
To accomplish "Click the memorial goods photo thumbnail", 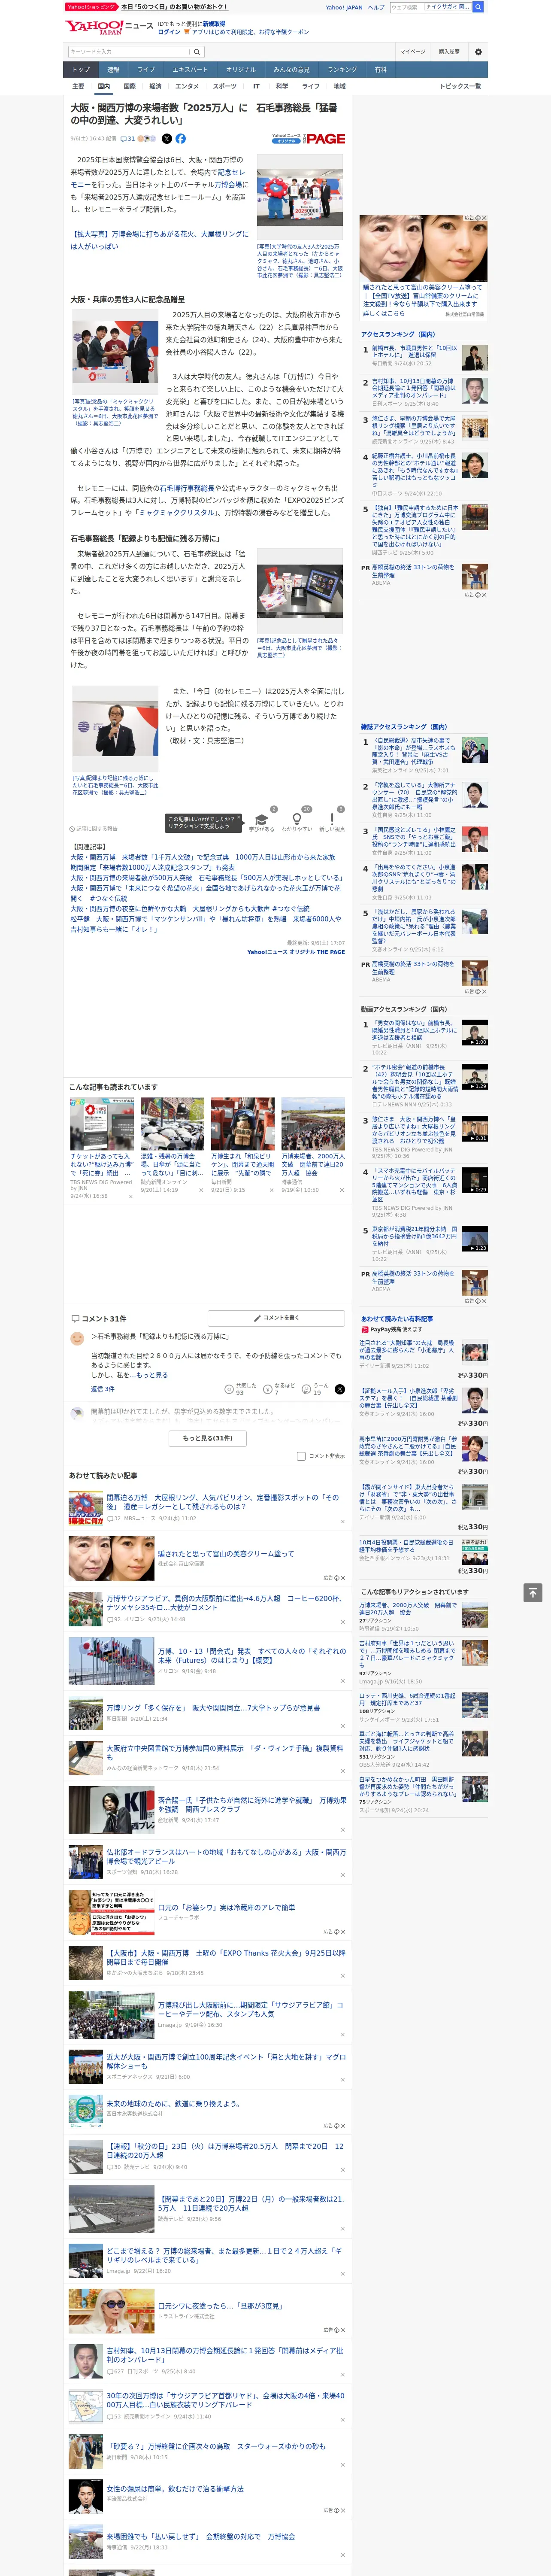I will tap(300, 591).
